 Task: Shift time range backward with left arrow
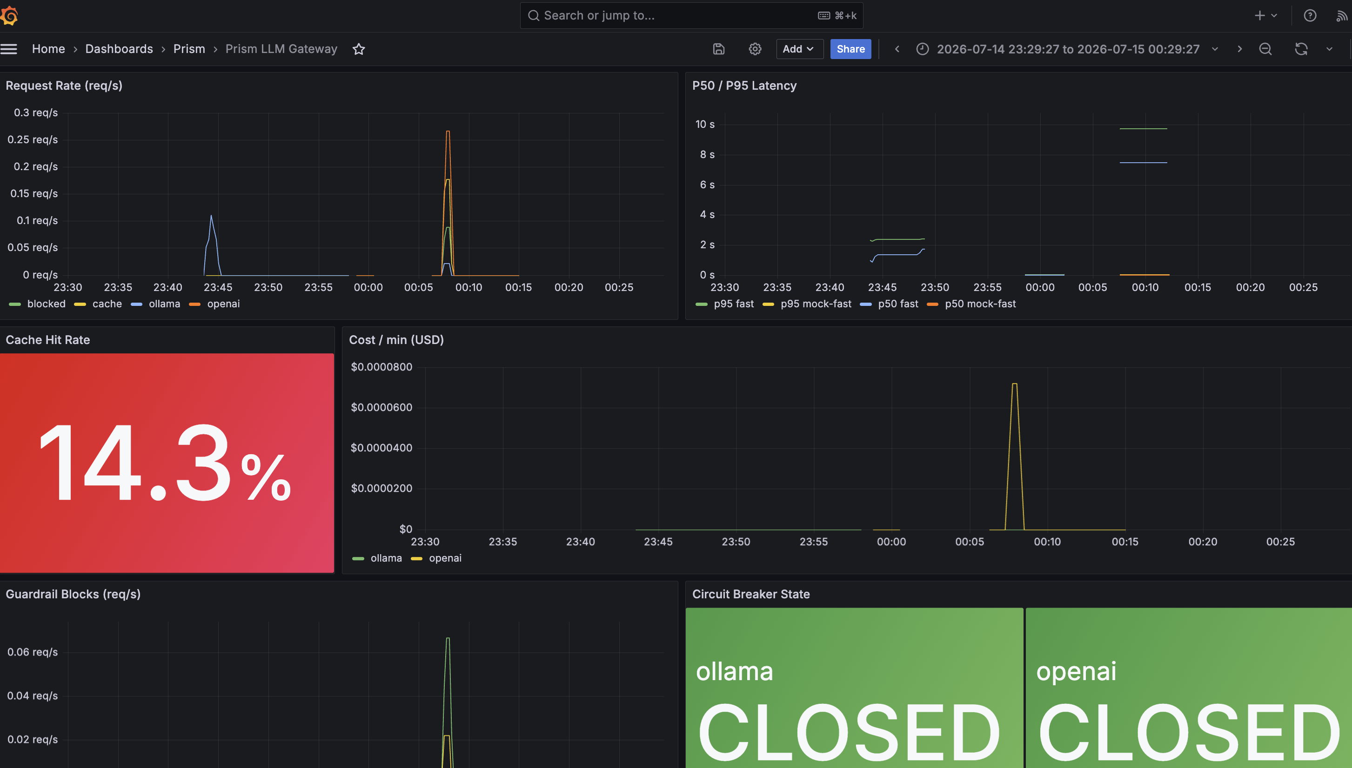pyautogui.click(x=897, y=49)
